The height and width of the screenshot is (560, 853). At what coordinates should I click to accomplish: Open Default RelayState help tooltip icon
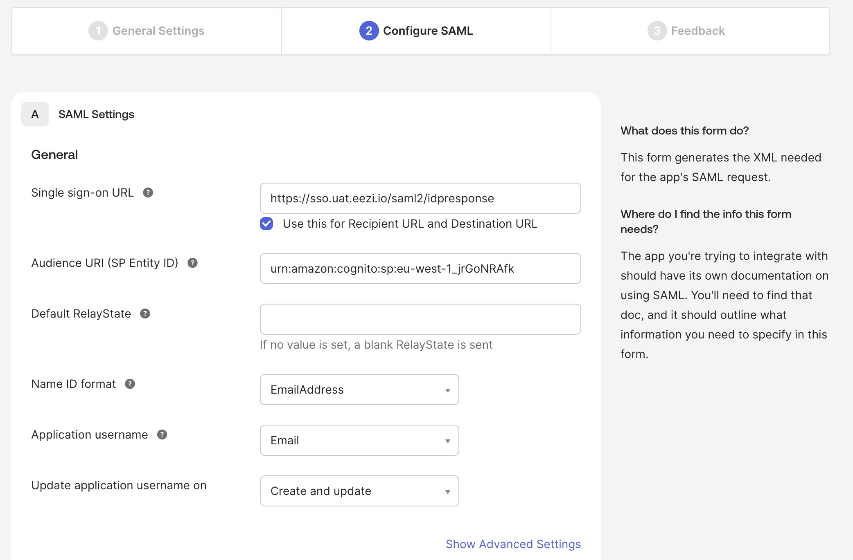[x=145, y=314]
